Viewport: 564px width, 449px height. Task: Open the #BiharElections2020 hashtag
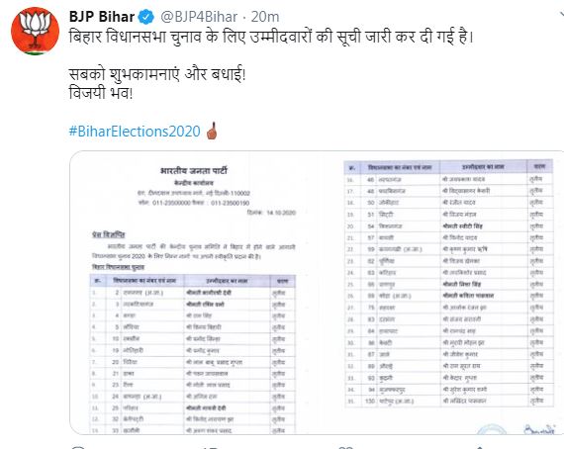coord(135,132)
